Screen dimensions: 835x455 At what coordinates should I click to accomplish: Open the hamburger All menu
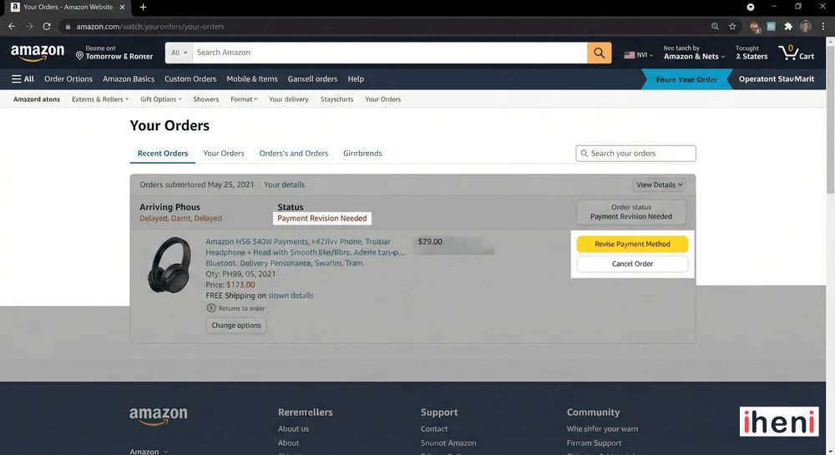tap(23, 79)
